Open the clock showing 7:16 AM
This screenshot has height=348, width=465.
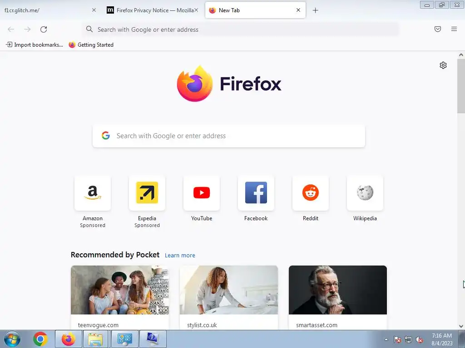(x=442, y=339)
